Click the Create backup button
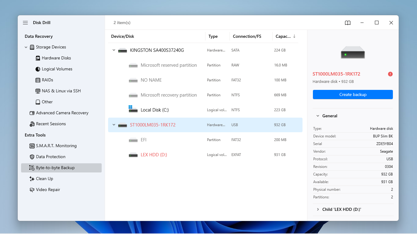 click(353, 94)
